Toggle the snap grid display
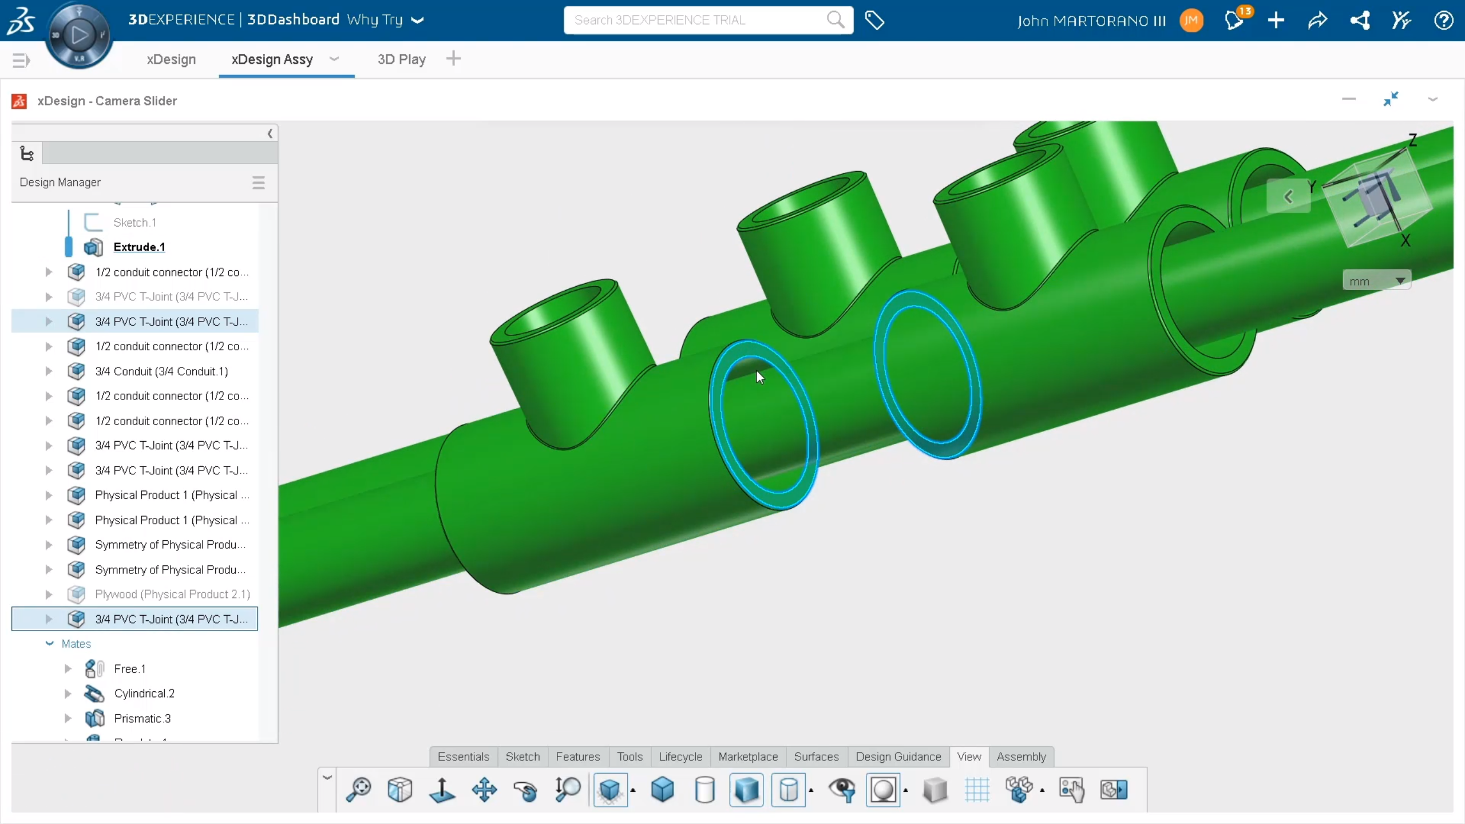 [977, 791]
